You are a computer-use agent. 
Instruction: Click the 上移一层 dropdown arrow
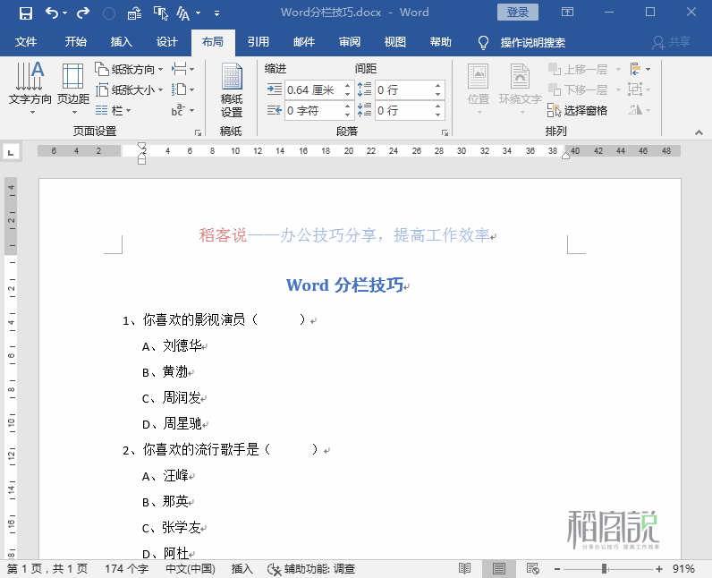(618, 70)
